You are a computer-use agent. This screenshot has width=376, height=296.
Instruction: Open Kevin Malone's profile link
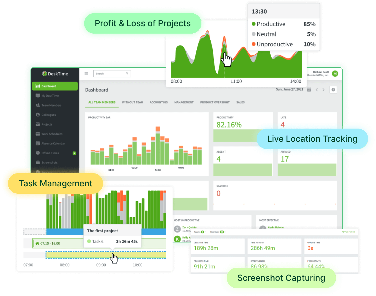click(276, 228)
